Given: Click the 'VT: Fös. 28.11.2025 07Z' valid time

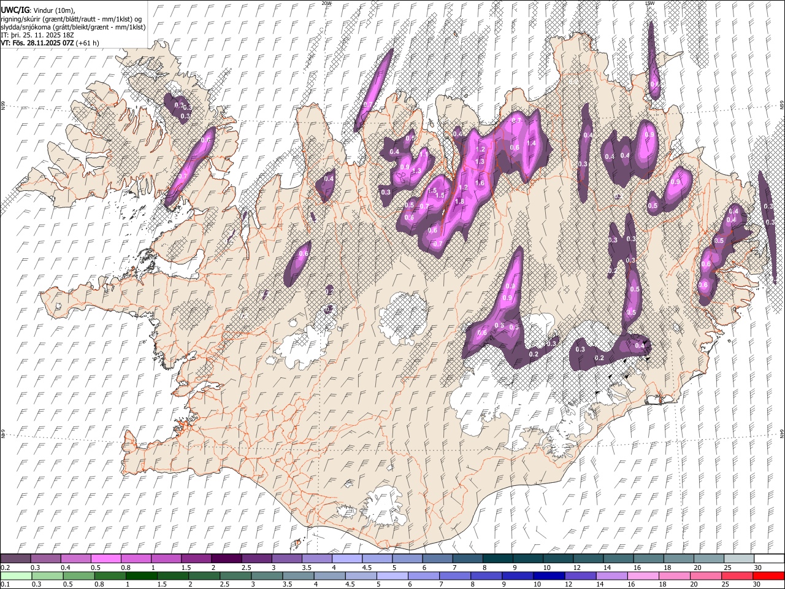Looking at the screenshot, I should [37, 43].
